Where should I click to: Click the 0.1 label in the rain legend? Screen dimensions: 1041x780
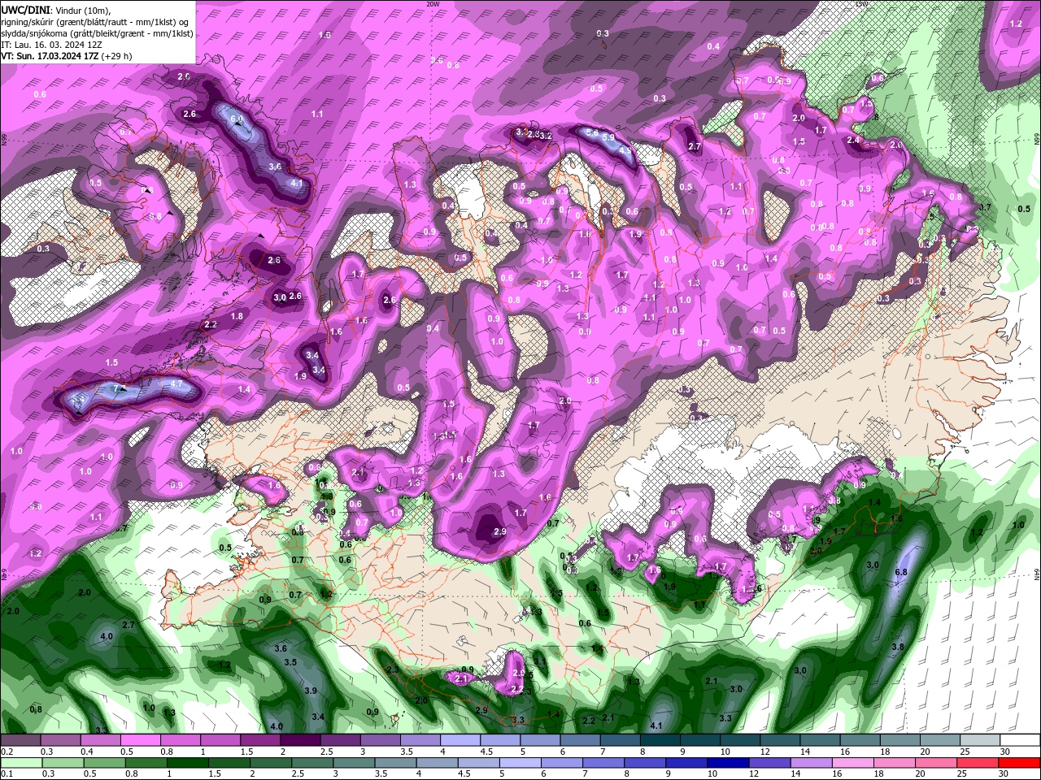click(6, 774)
